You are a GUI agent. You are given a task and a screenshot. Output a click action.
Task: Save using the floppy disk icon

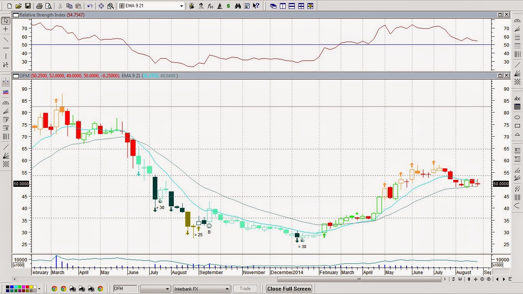[28, 6]
